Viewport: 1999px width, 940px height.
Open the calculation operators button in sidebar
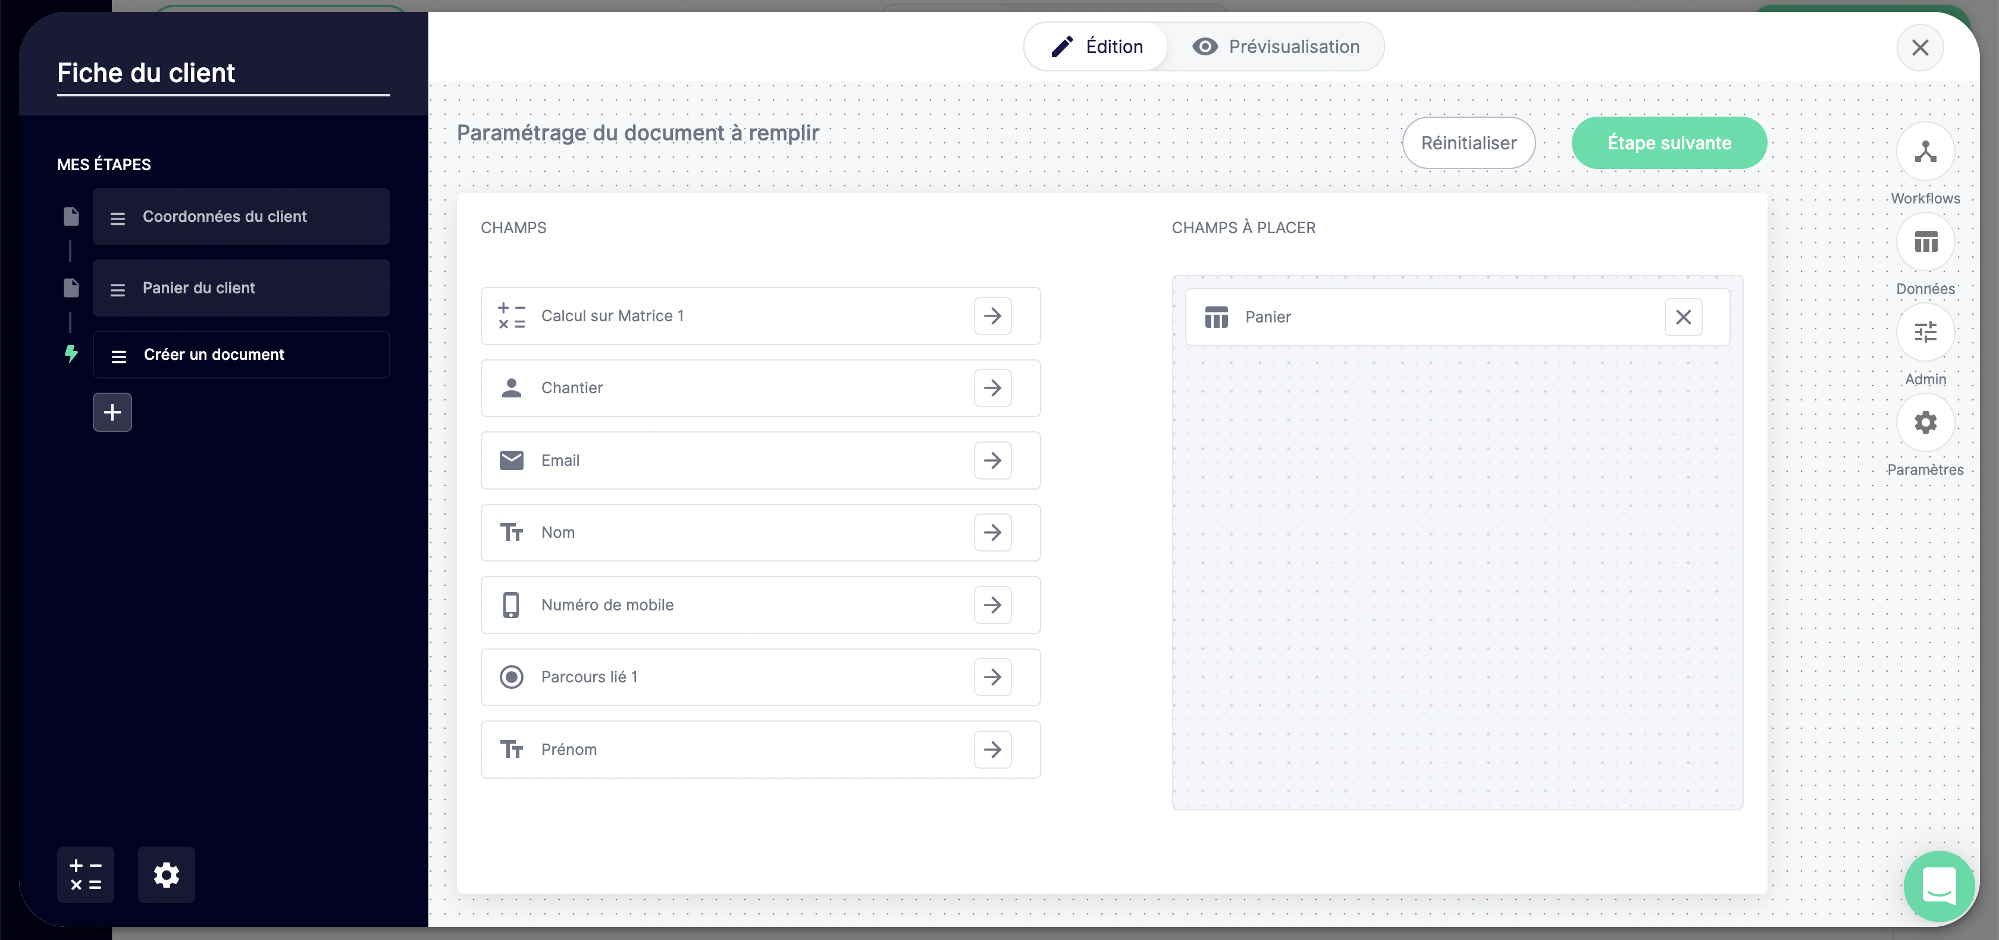85,875
